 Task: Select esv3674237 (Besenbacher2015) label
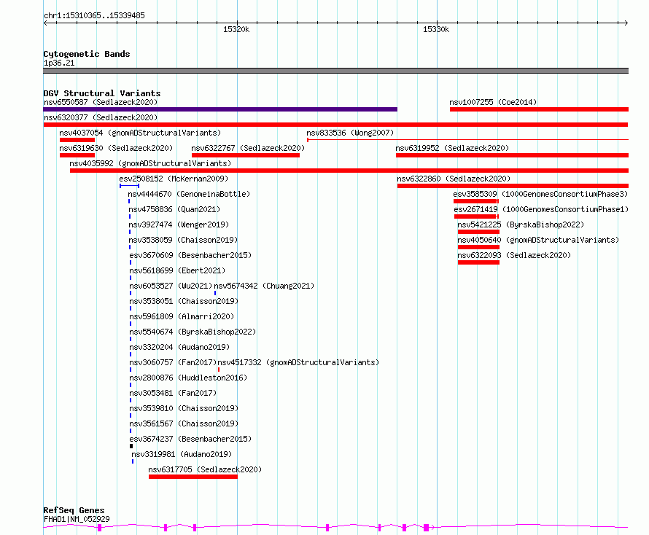click(190, 439)
